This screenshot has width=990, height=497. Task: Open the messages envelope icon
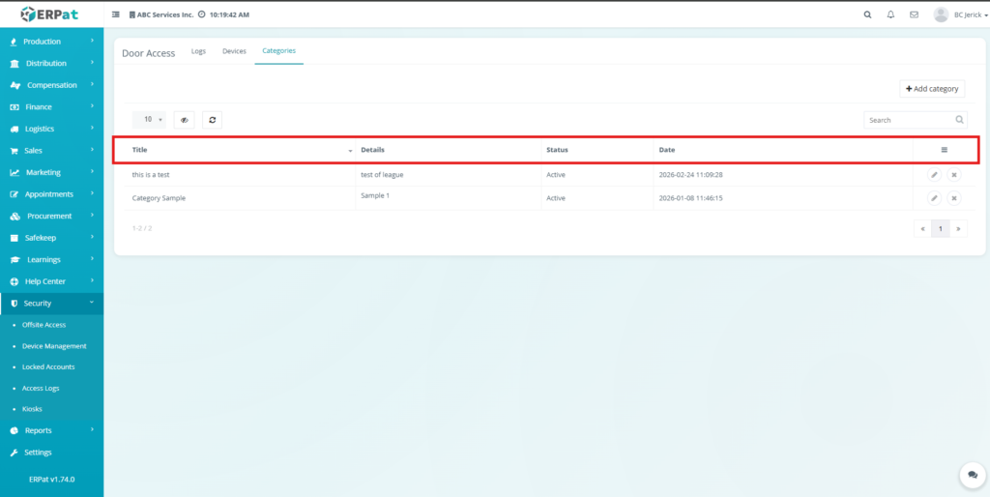tap(914, 15)
